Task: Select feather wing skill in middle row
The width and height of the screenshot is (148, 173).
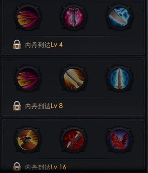Action: click(x=28, y=79)
